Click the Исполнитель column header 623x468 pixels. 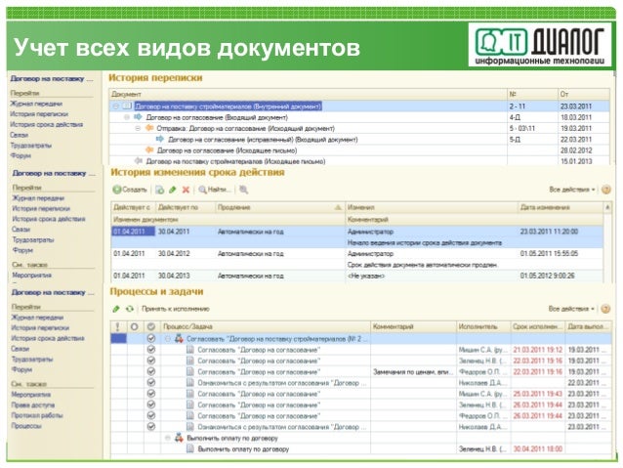[x=482, y=327]
